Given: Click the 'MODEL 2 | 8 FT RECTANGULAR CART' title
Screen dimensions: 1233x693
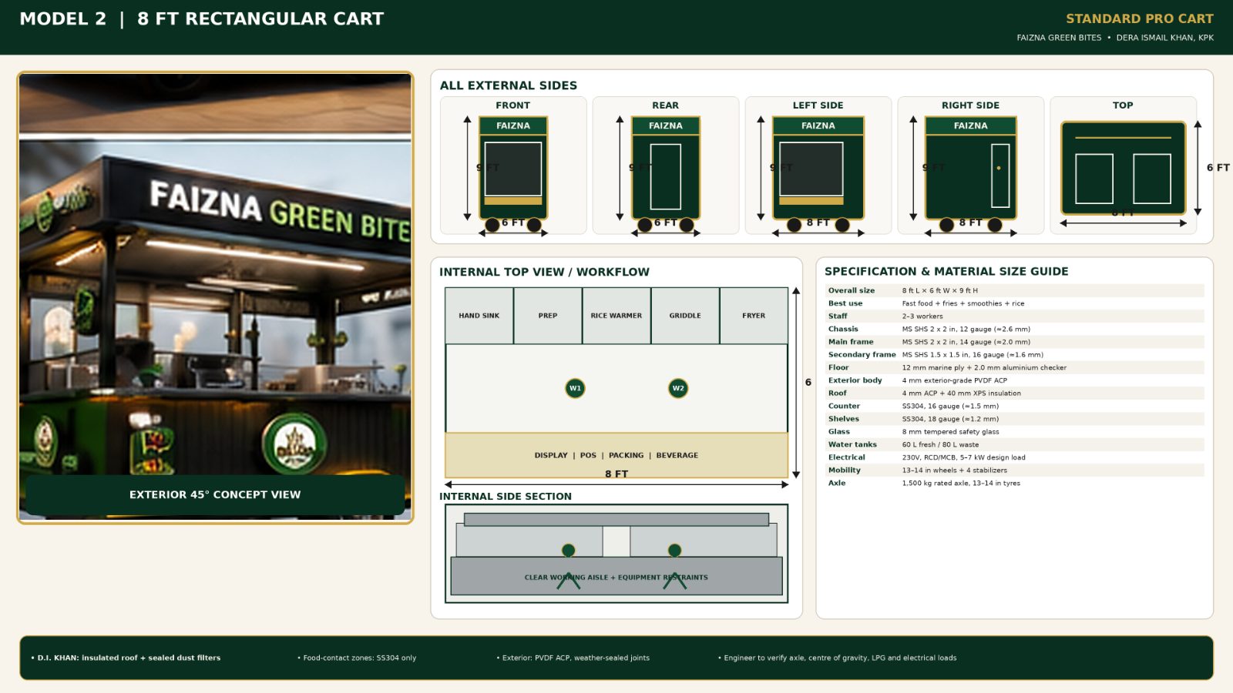Looking at the screenshot, I should 202,19.
